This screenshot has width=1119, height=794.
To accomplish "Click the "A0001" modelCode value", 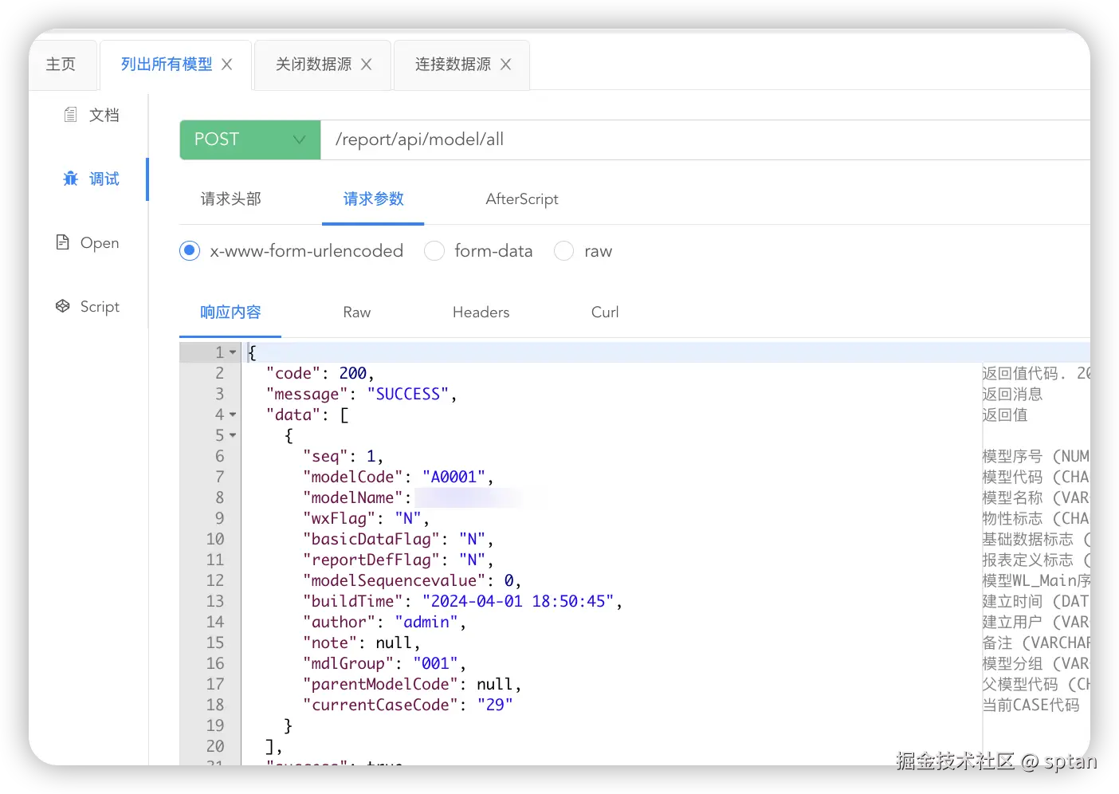I will (x=453, y=477).
